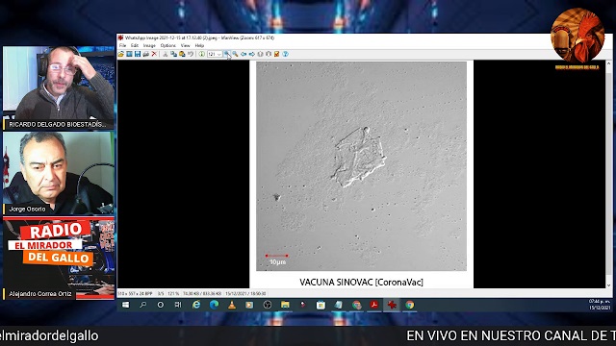
Task: Click the IrfanView vertical scrollbar down arrow
Action: point(608,285)
